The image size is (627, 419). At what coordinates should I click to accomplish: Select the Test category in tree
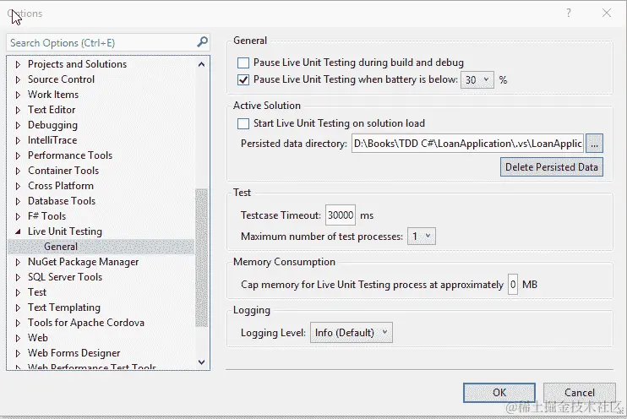[37, 292]
